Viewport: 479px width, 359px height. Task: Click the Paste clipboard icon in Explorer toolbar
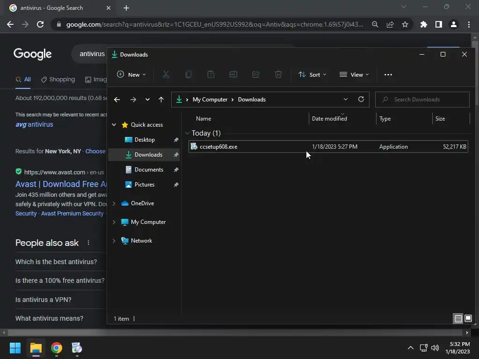(x=211, y=74)
